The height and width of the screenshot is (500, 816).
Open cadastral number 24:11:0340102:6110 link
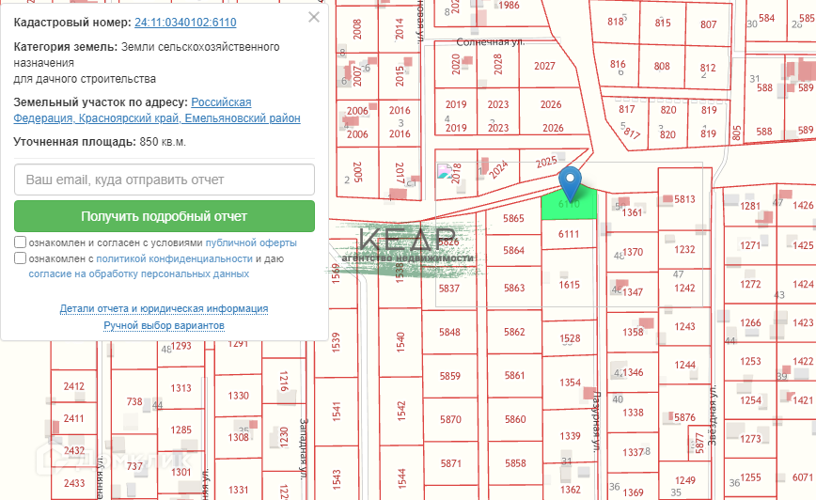click(x=185, y=22)
